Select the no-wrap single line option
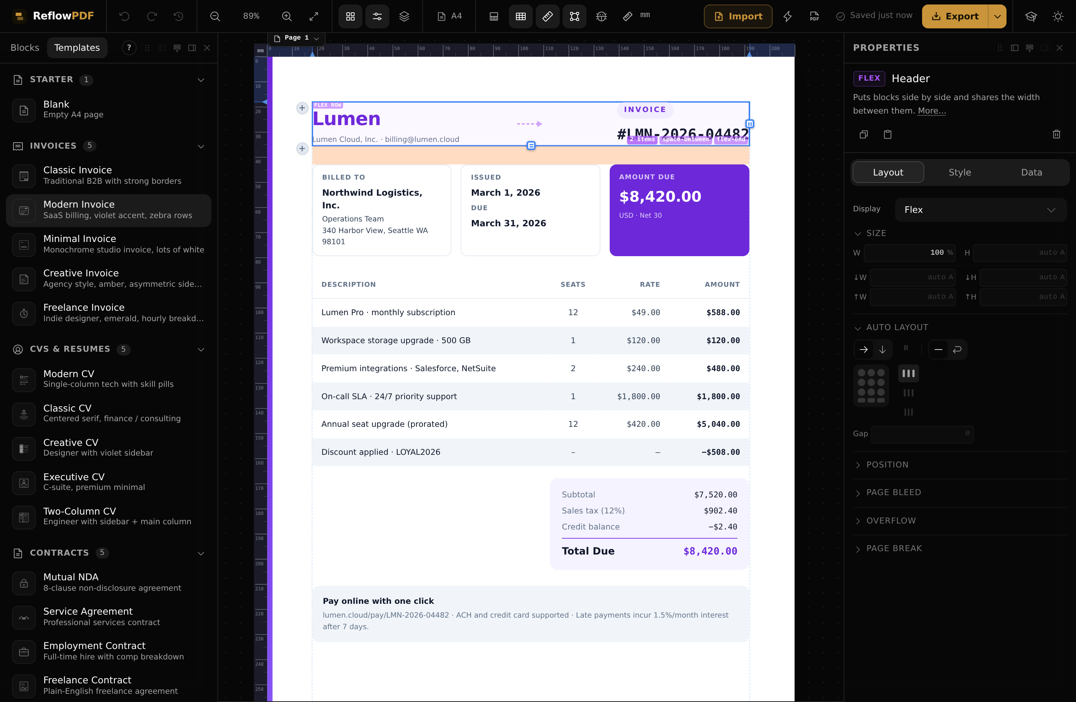1076x702 pixels. pos(938,350)
